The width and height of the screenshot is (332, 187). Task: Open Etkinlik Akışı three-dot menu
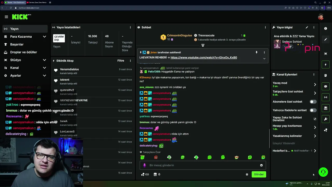coord(130,61)
